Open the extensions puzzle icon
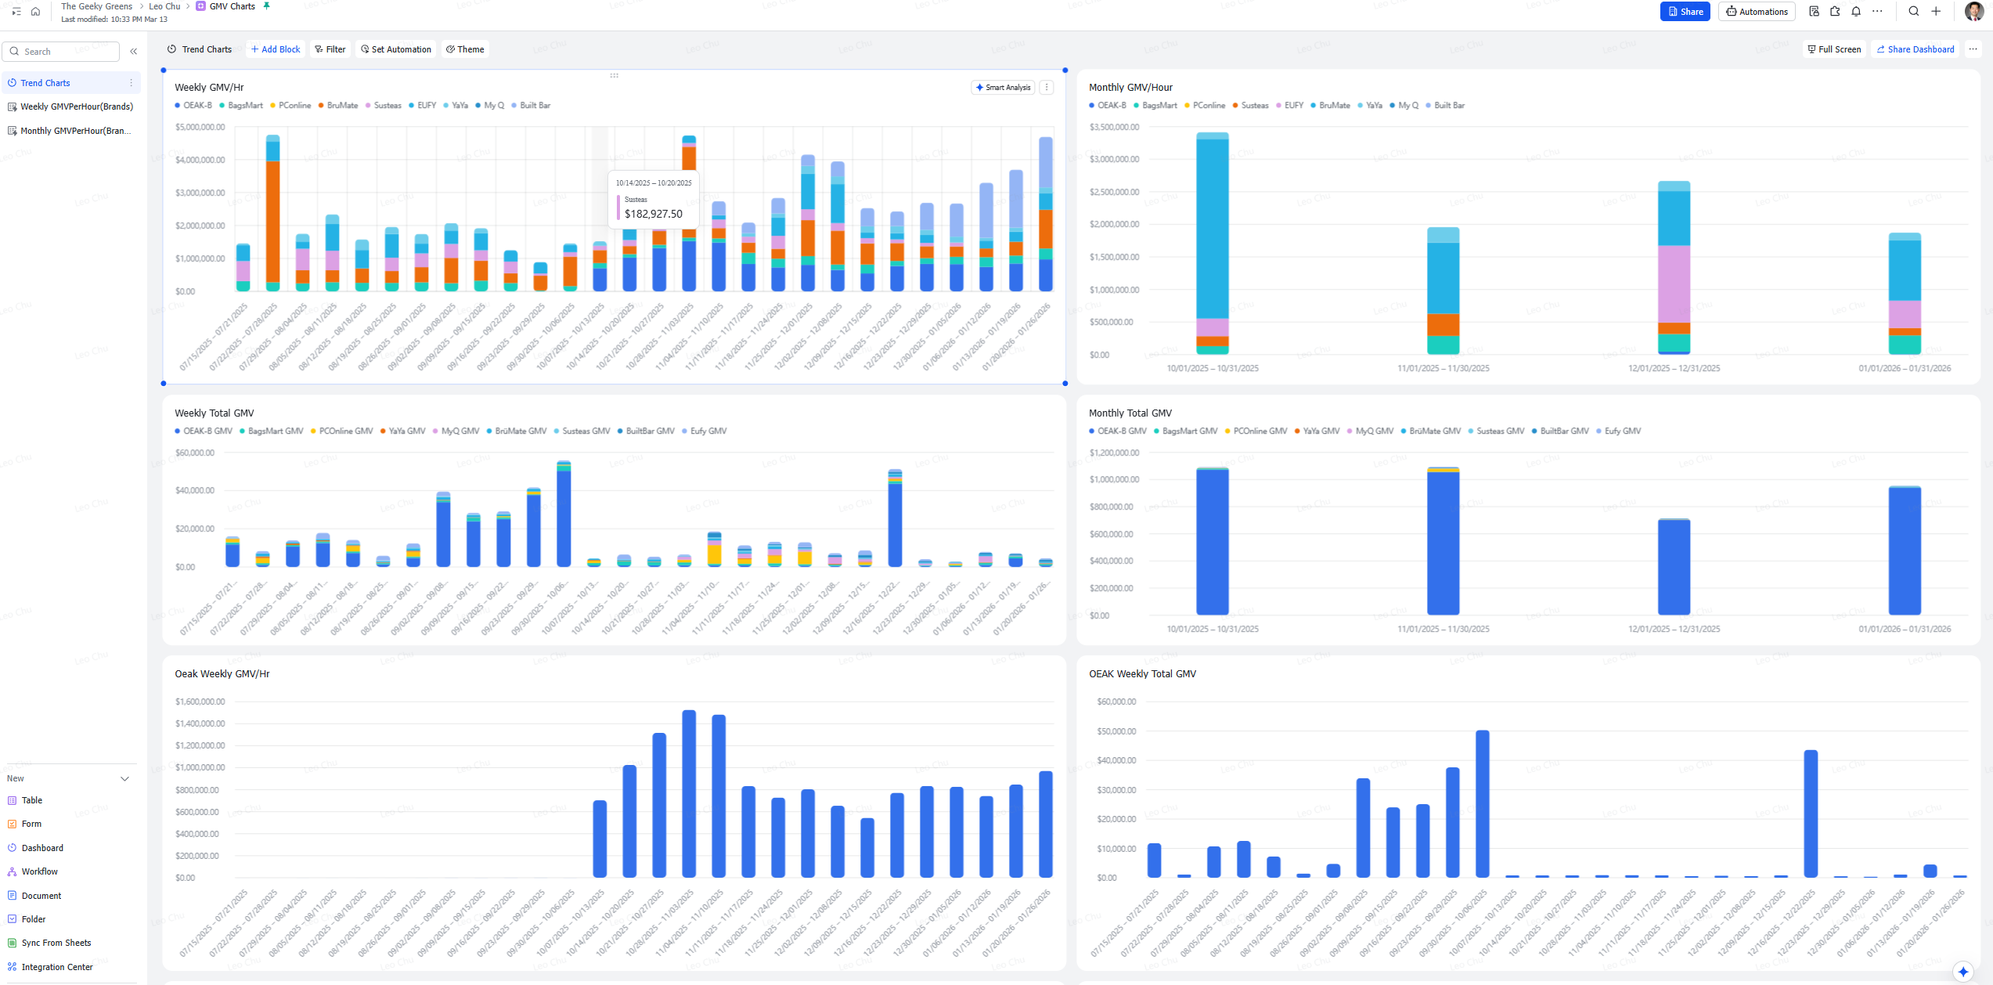The height and width of the screenshot is (985, 1993). point(1835,12)
